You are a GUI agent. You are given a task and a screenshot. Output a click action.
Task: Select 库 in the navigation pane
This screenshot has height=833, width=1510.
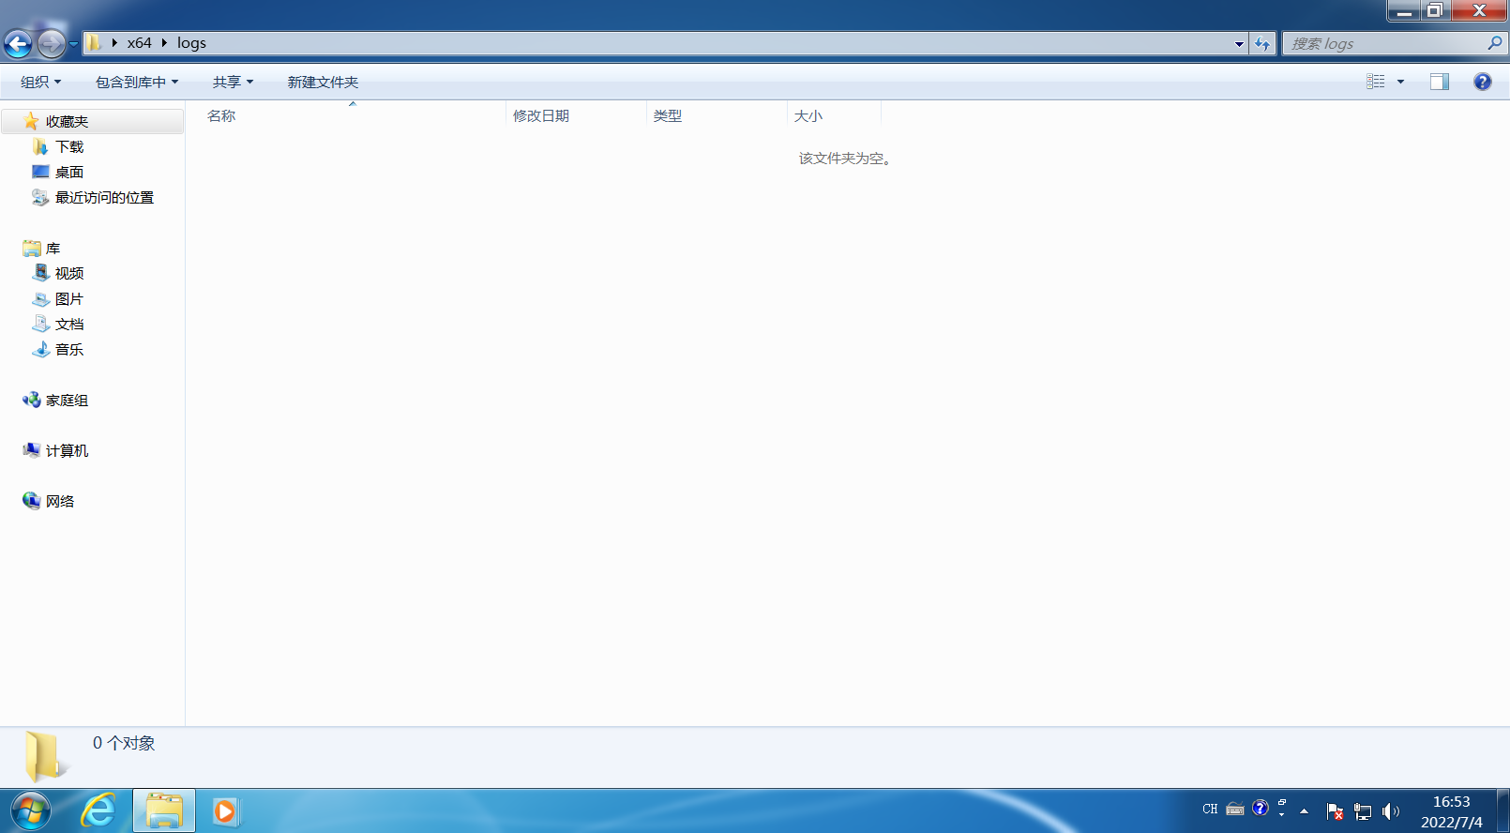[x=53, y=249]
